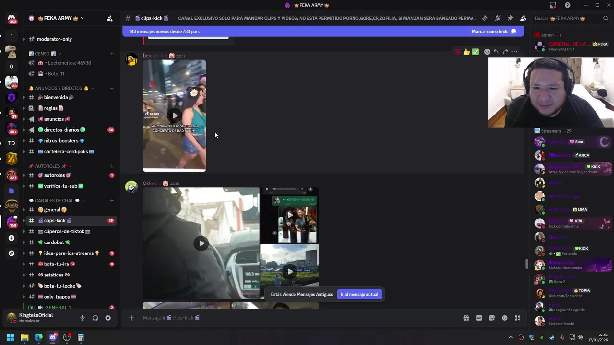Toggle channel notification mute bell icon
Viewport: 614px width, 345px height.
tap(497, 18)
